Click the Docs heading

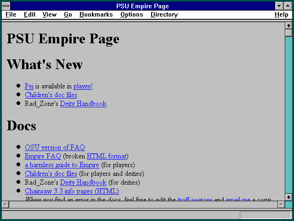[x=22, y=126]
